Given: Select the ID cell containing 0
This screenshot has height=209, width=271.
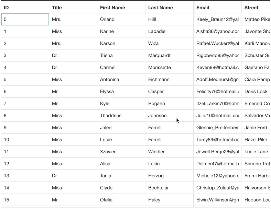Looking at the screenshot, I should point(25,20).
